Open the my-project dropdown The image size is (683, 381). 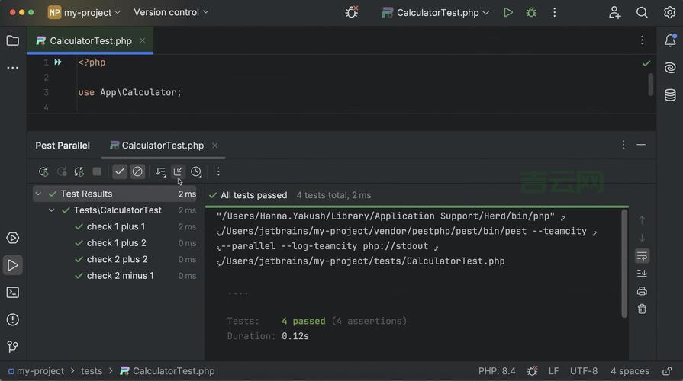coord(85,13)
